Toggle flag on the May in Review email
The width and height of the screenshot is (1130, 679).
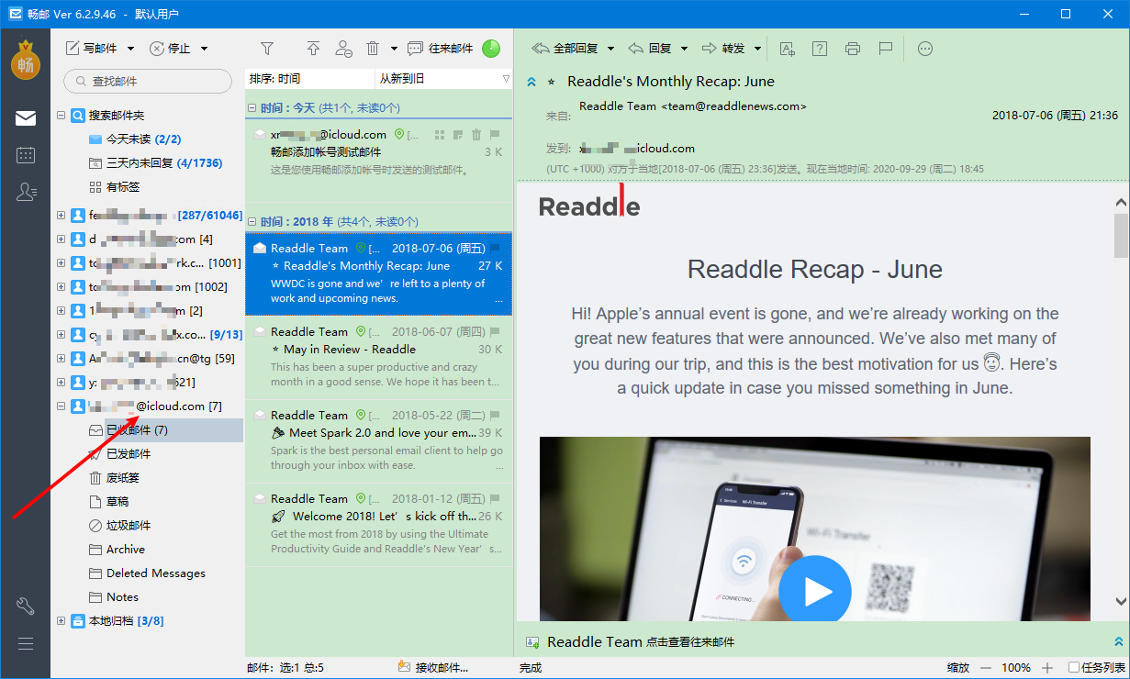point(496,331)
